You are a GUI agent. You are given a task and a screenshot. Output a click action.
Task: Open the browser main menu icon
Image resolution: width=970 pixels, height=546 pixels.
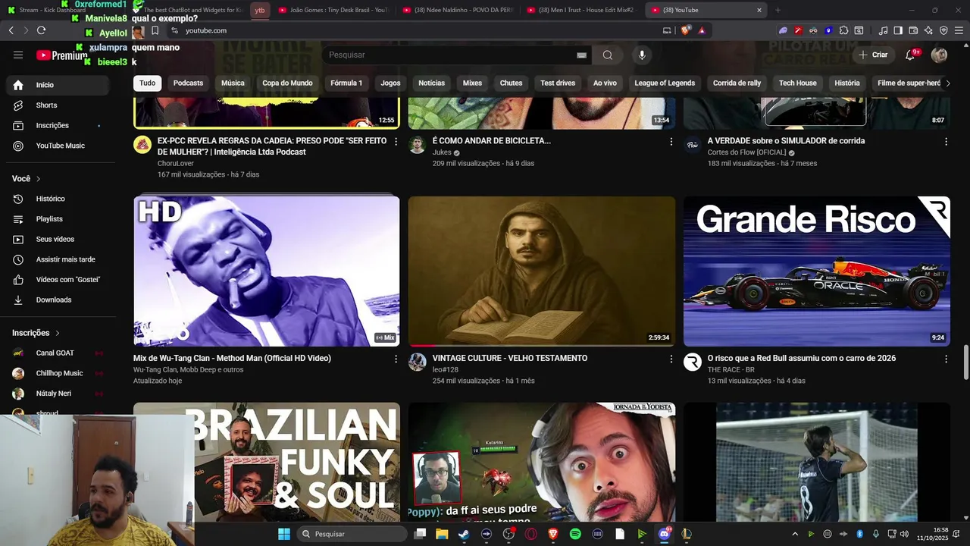click(x=959, y=30)
